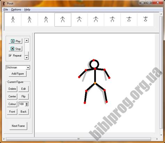Select the first frame thumbnail
Viewport: 165px width, 143px height.
pos(13,20)
